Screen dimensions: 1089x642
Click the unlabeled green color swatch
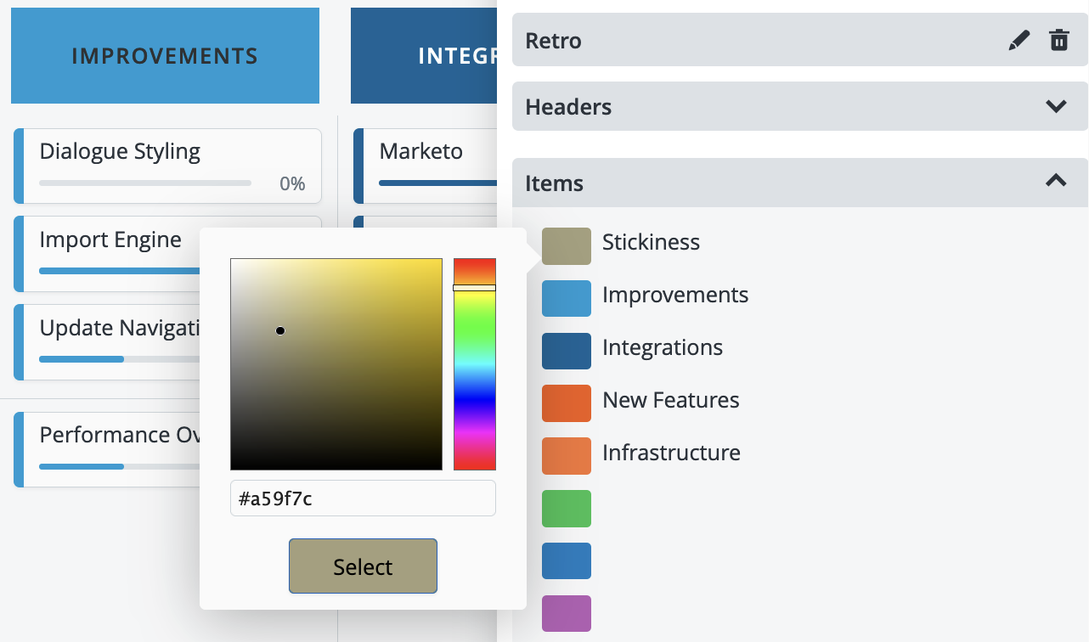tap(566, 509)
